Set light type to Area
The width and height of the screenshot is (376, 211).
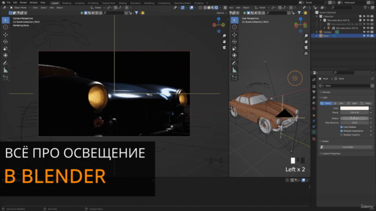coord(366,103)
